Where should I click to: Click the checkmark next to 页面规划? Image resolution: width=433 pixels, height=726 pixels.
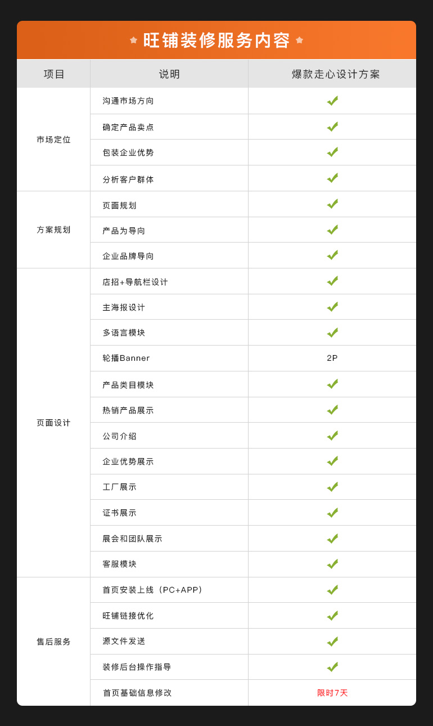click(332, 204)
